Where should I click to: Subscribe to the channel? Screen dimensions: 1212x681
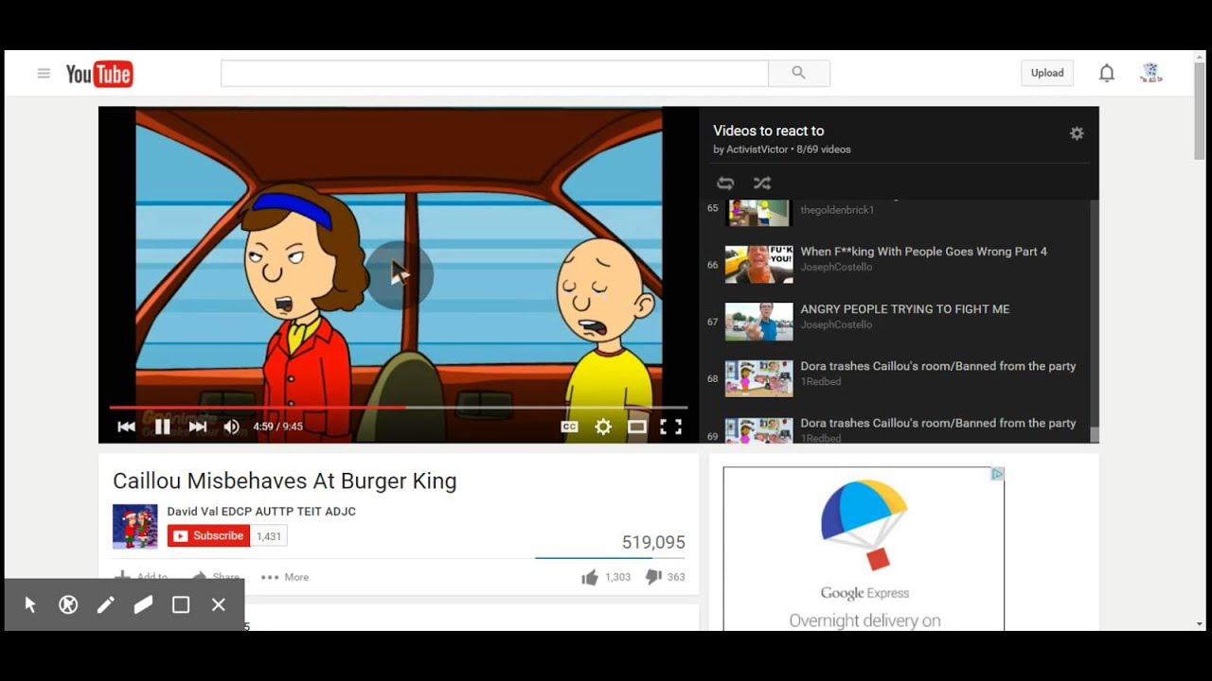tap(208, 535)
